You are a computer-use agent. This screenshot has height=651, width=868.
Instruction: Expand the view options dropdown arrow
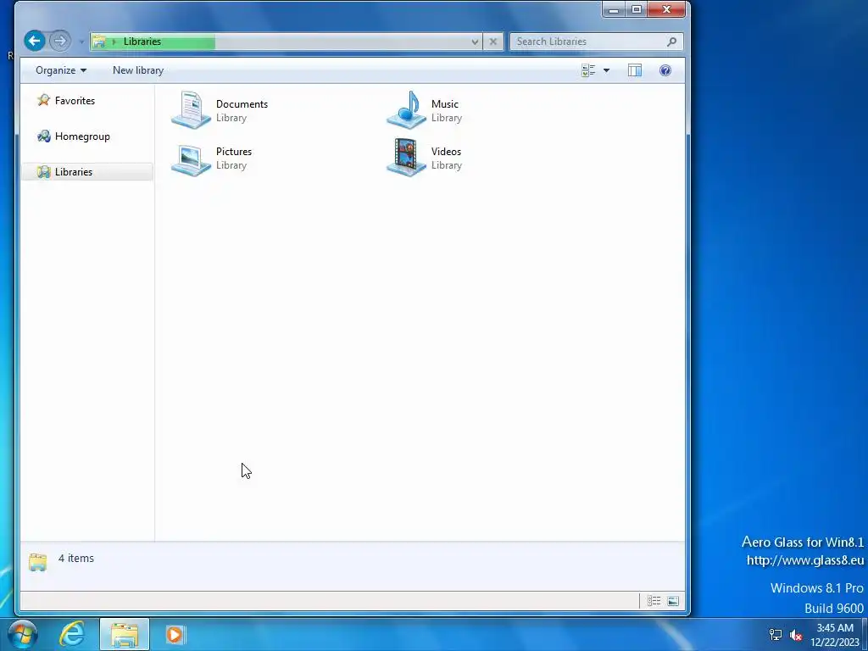click(606, 70)
